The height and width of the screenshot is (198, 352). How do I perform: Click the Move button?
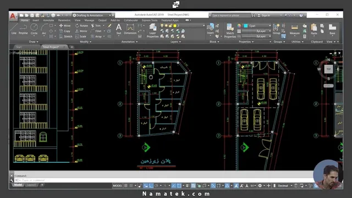[x=65, y=26]
